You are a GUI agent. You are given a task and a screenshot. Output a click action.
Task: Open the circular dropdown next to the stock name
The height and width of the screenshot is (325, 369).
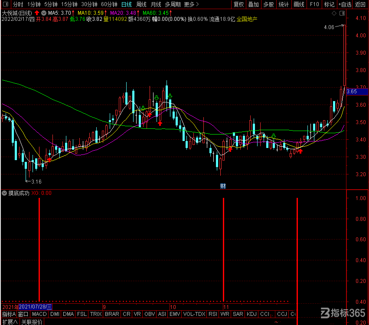click(x=44, y=13)
